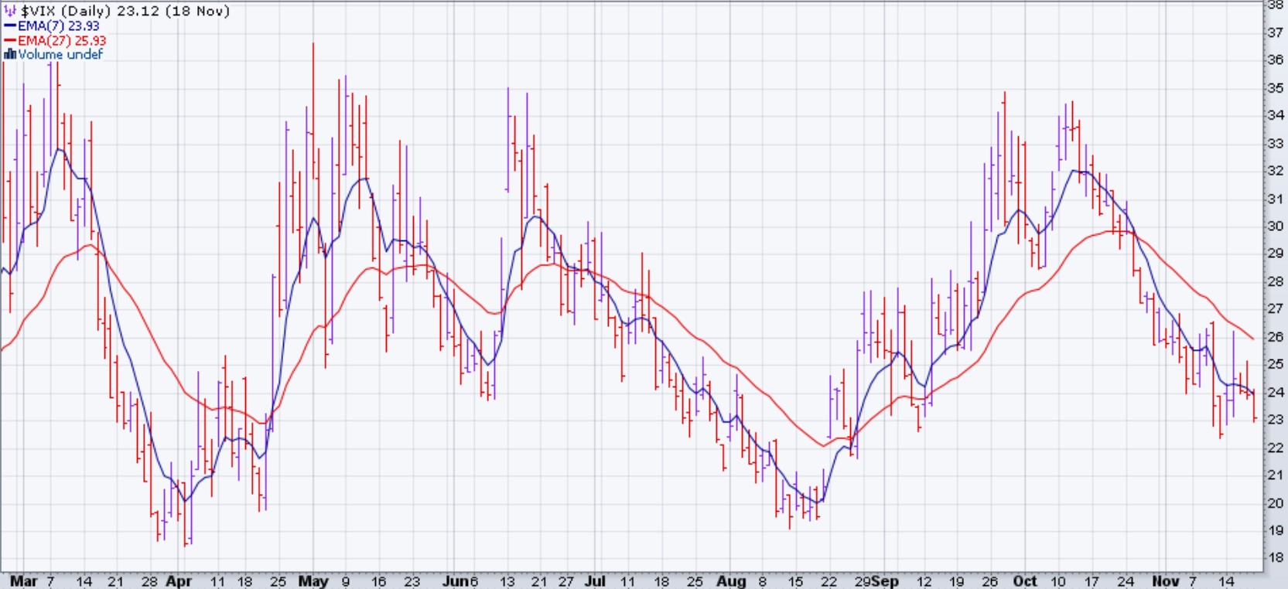Select the May label on date axis
This screenshot has height=589, width=1288.
click(x=313, y=580)
